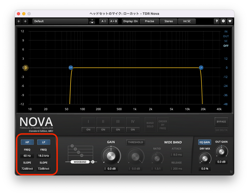Viewport: 249px width, 195px height.
Task: Open the Int SC sidechain selector
Action: [x=187, y=21]
